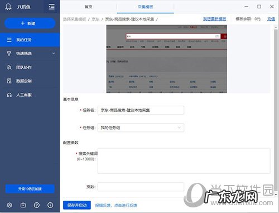Viewport: 279px width, 213px height.
Task: Click the 升级10倍云加速 upgrade button
Action: (x=30, y=189)
